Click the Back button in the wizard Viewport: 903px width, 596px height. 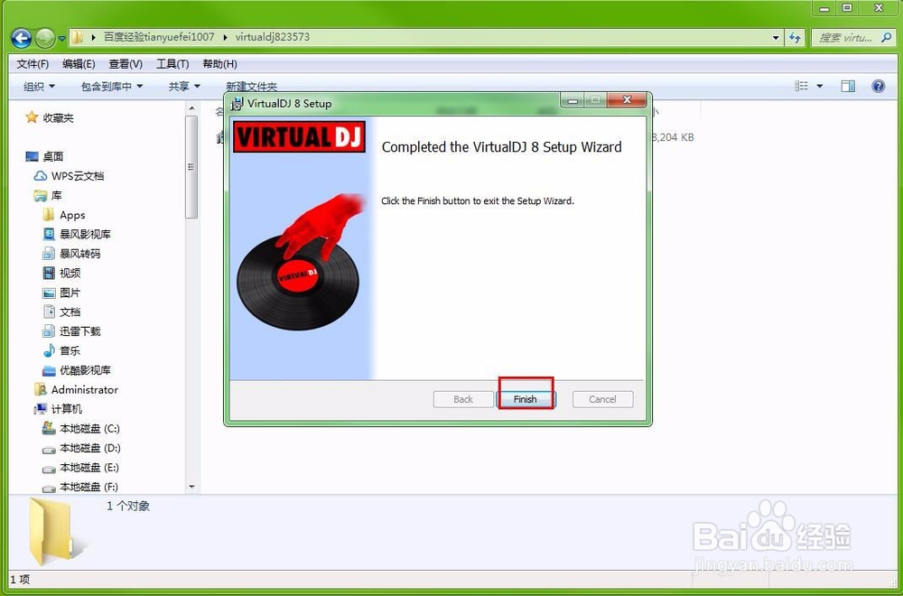[x=462, y=398]
